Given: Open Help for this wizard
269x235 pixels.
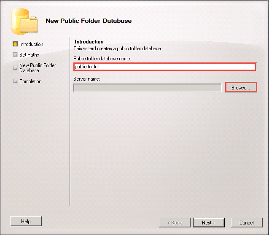Looking at the screenshot, I should pyautogui.click(x=26, y=221).
